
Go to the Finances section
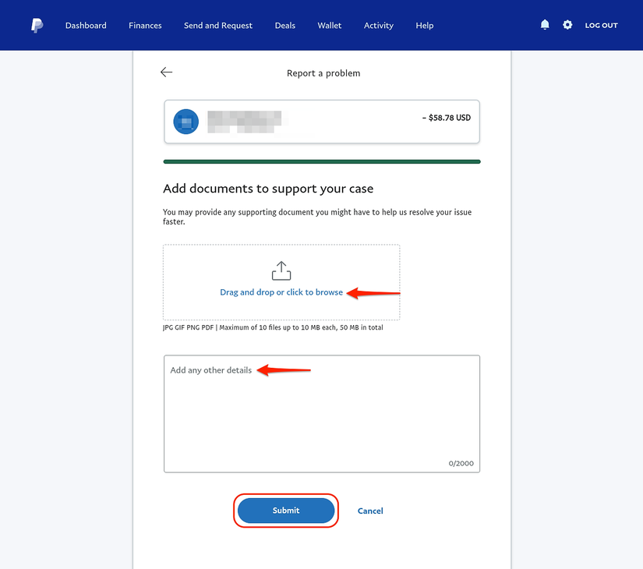(x=145, y=26)
